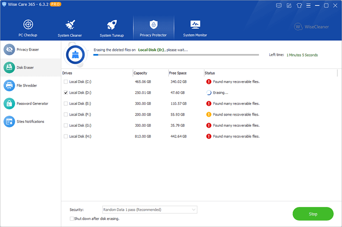Click the 1 Minutes 5 Seconds left time
342x227 pixels.
pos(302,55)
